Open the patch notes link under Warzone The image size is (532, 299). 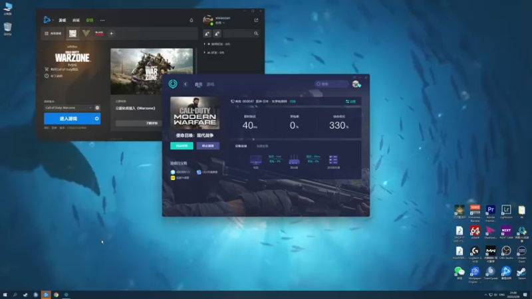[54, 76]
